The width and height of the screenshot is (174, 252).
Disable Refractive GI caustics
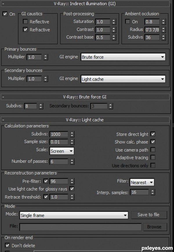[25, 29]
